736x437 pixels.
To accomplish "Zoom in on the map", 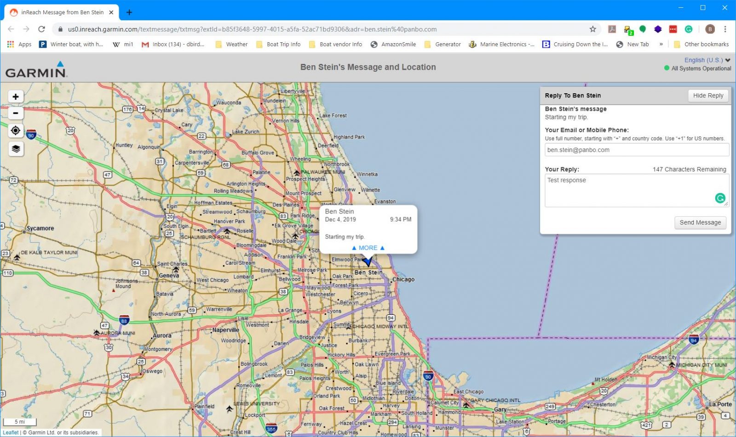I will coord(16,96).
